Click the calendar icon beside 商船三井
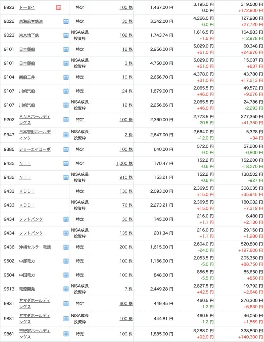The width and height of the screenshot is (264, 342). point(66,77)
